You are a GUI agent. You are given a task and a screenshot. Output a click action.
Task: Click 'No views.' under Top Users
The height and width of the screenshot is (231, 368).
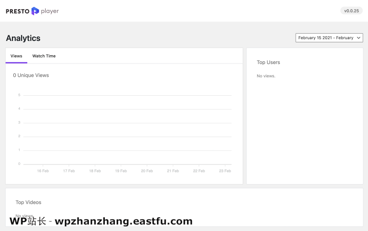(266, 76)
